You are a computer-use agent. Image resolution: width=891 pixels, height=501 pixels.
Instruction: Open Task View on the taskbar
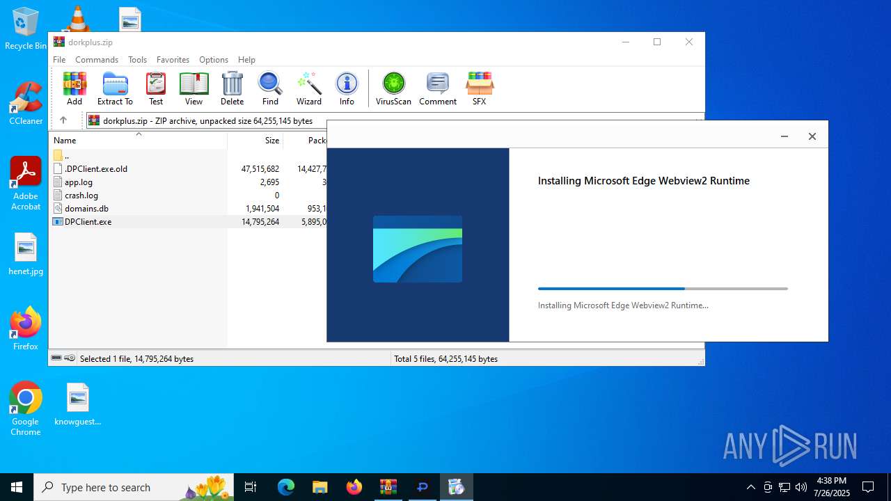(x=251, y=487)
